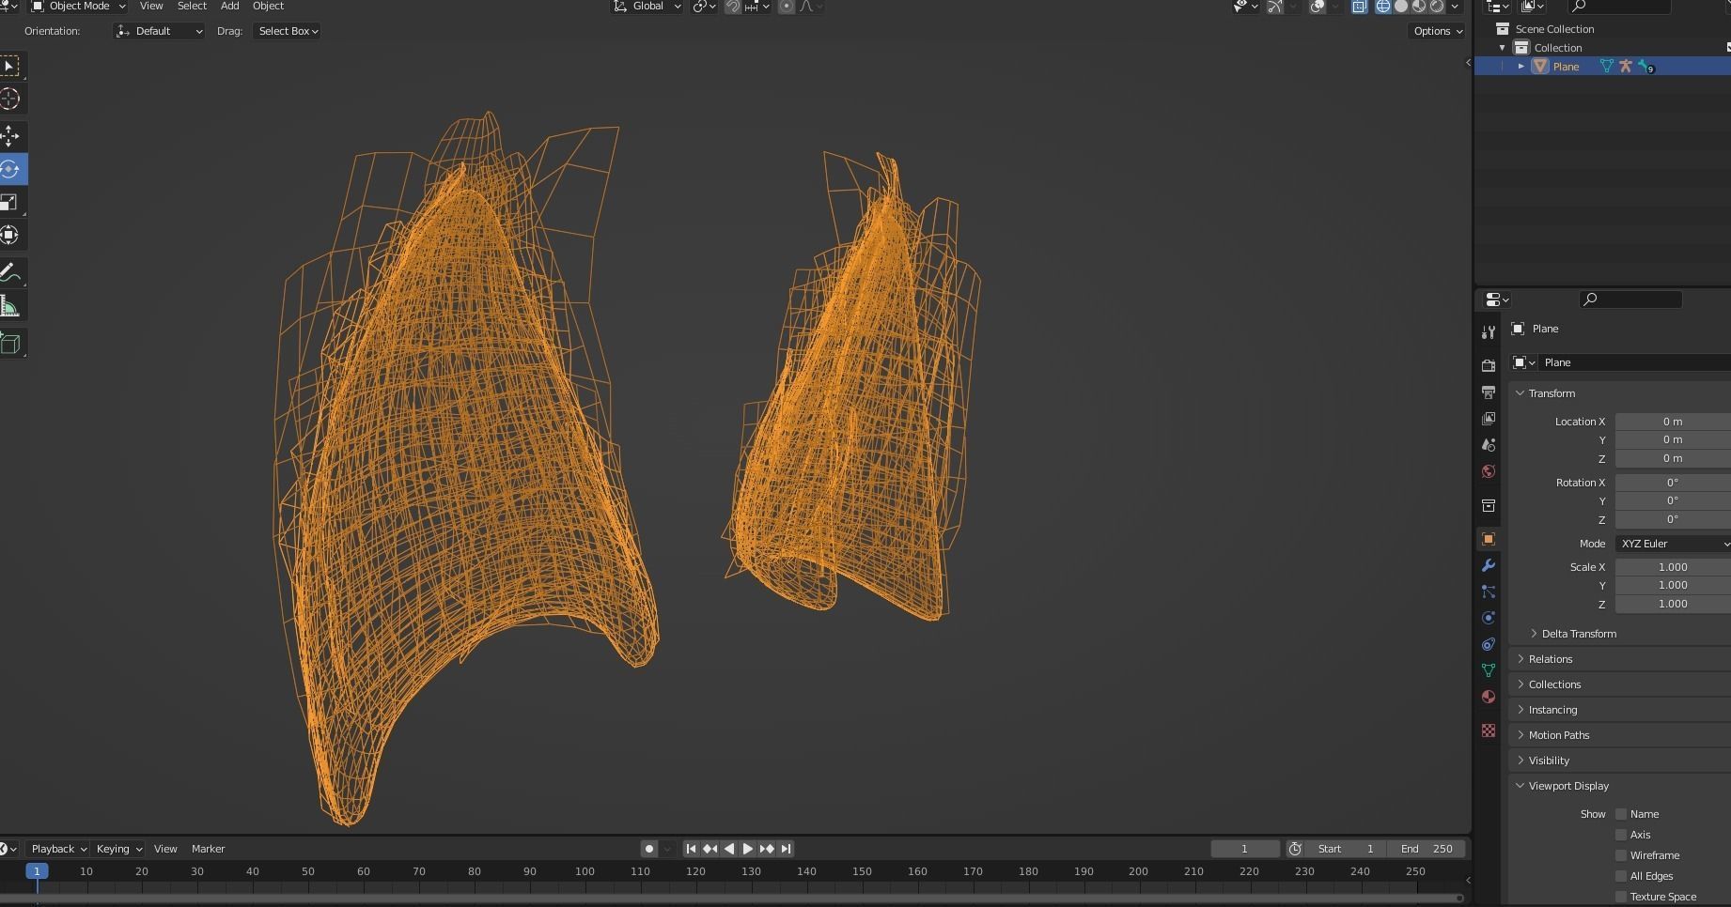Select the Annotate tool
1731x907 pixels.
[9, 272]
